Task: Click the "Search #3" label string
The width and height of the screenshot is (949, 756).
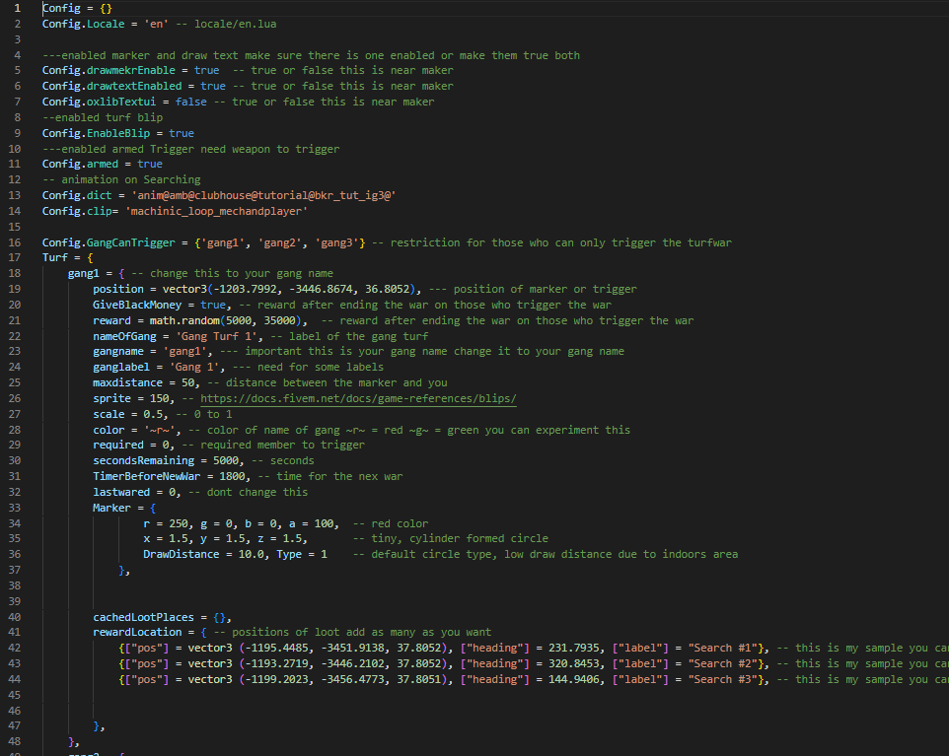Action: coord(723,680)
